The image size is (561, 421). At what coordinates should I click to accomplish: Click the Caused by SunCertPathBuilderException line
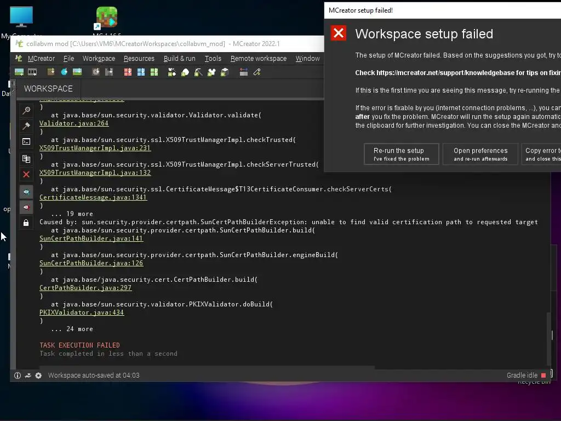pyautogui.click(x=288, y=222)
